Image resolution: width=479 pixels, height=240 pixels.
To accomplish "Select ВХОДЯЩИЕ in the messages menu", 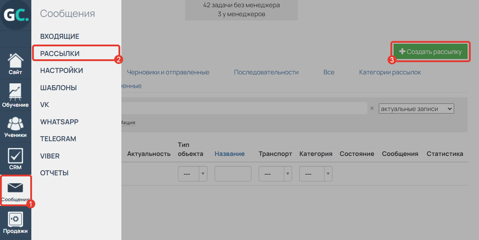I will coord(59,37).
